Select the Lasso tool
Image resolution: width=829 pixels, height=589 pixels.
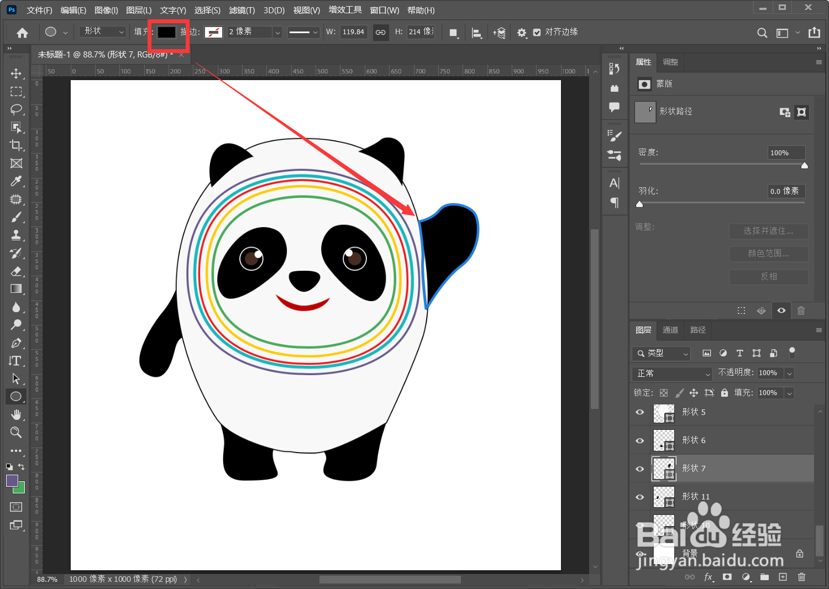16,109
